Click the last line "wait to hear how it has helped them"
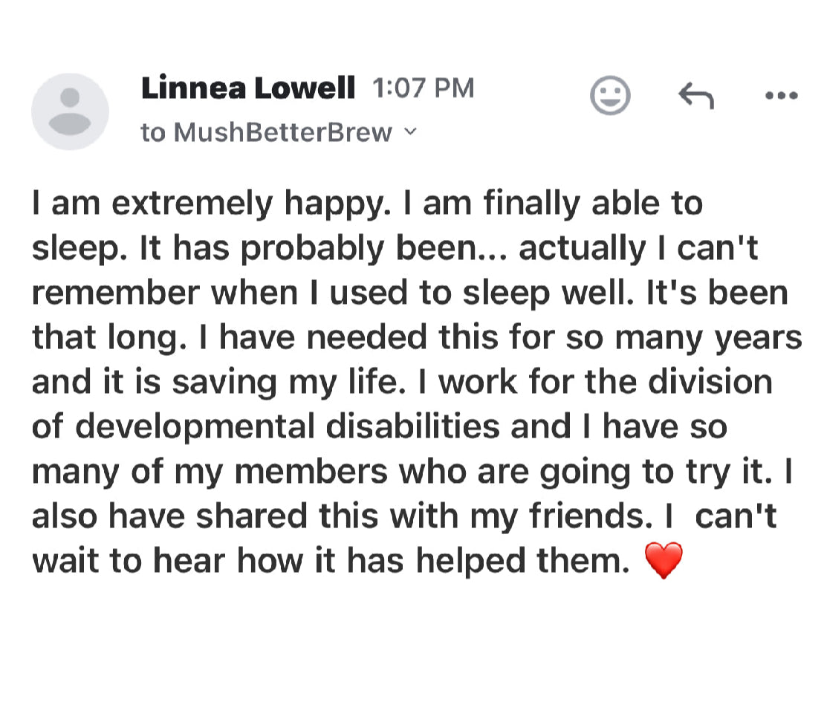Viewport: 824px width, 705px height. tap(331, 561)
